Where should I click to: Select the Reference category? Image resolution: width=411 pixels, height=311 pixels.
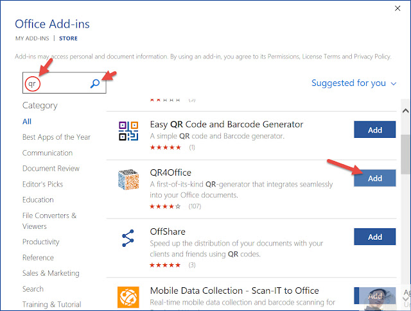point(38,258)
